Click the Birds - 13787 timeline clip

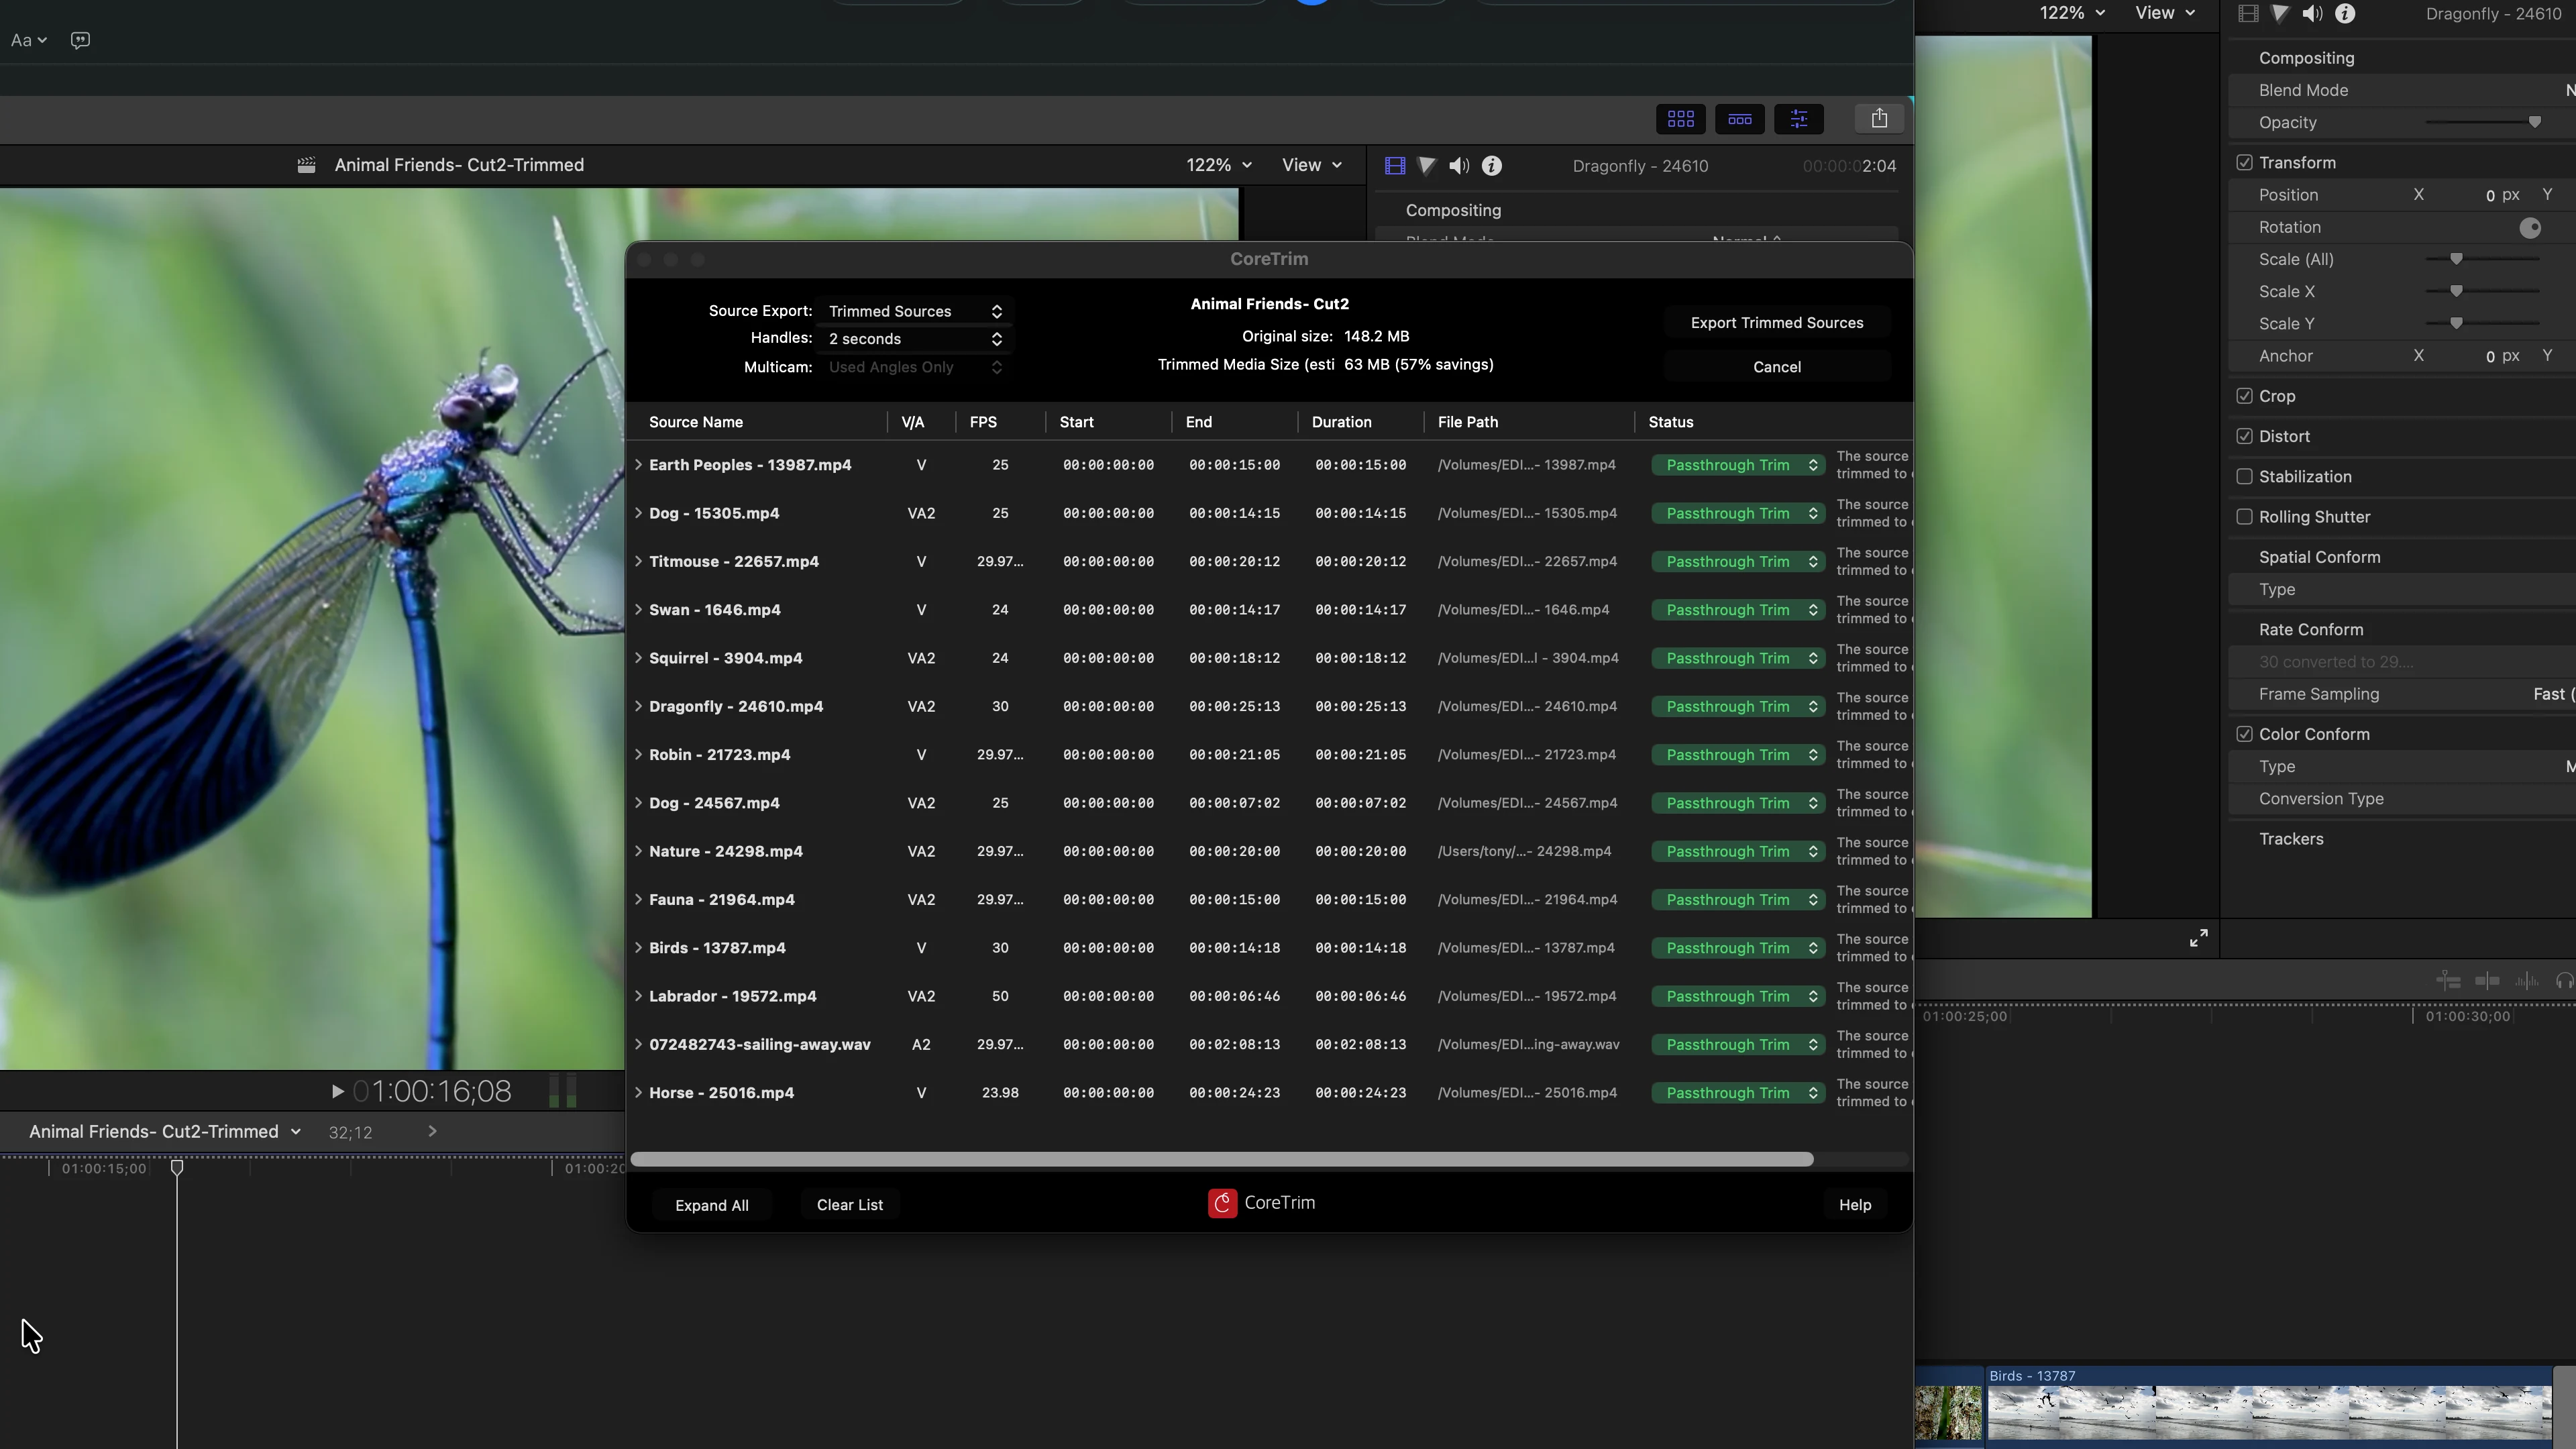coord(2268,1407)
